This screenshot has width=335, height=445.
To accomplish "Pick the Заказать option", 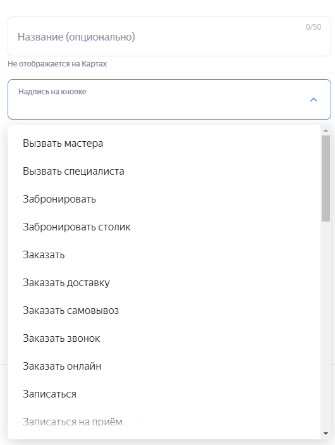I will (x=164, y=254).
